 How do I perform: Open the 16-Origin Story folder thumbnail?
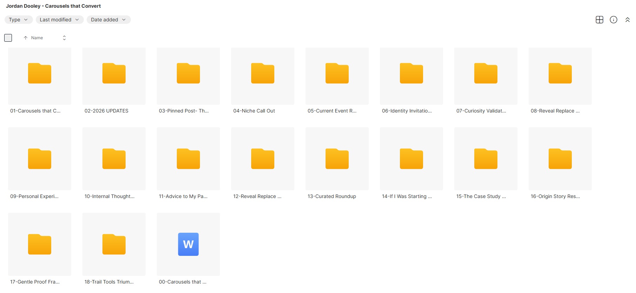[560, 159]
